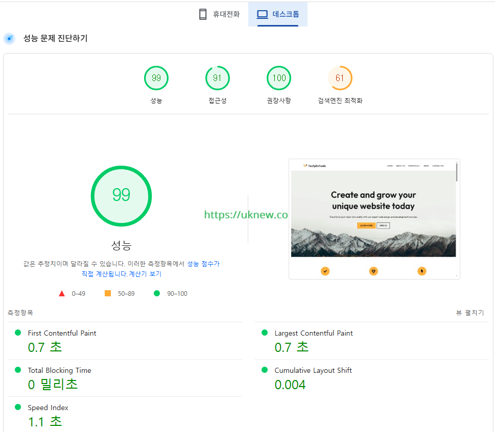Screen dimensions: 495x432
Task: Click the orange checkmark badge in the site preview
Action: pyautogui.click(x=325, y=271)
